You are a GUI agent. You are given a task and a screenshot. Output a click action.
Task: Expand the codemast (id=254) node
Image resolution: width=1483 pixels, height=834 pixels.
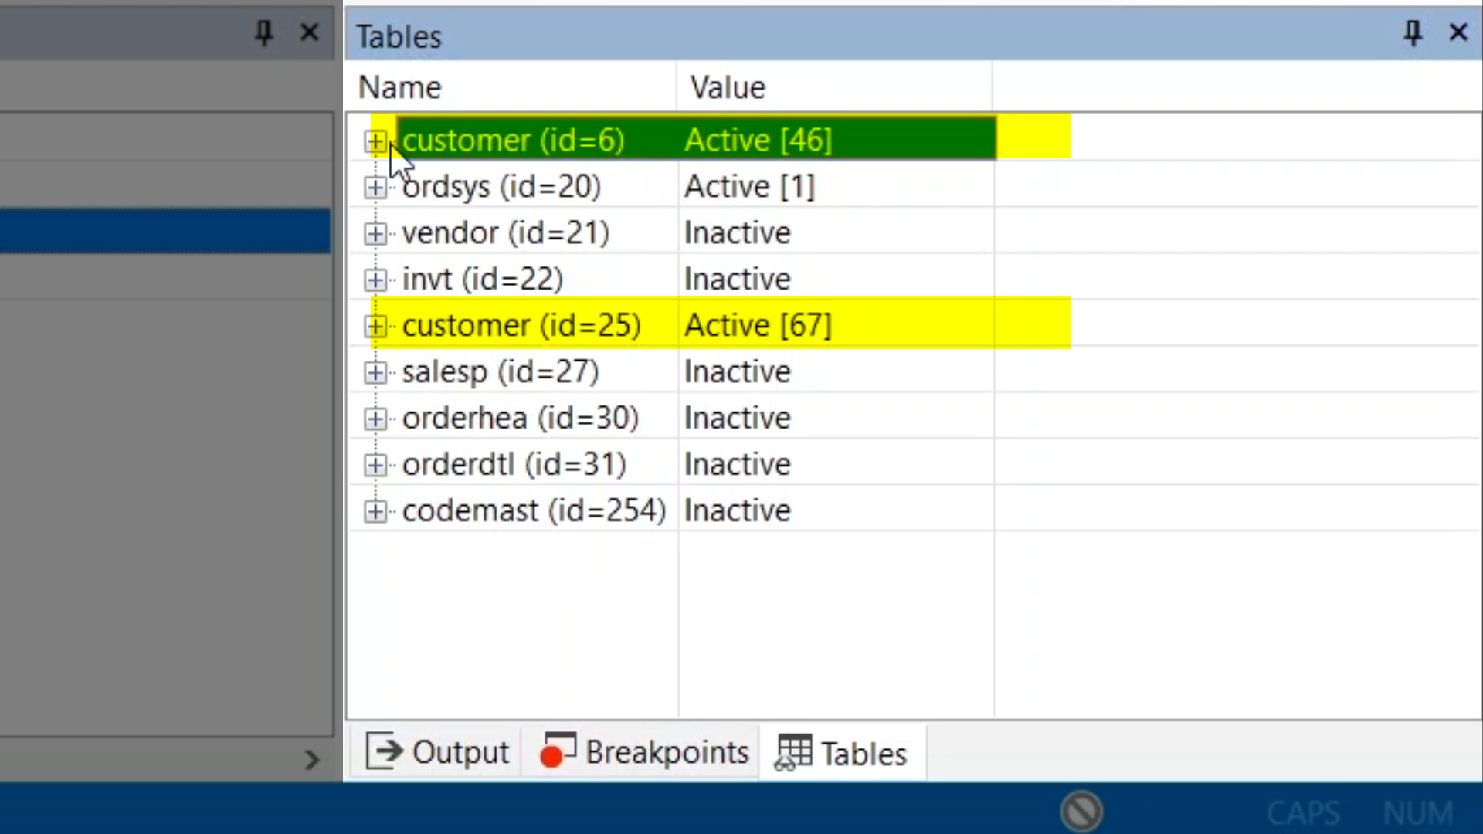375,511
